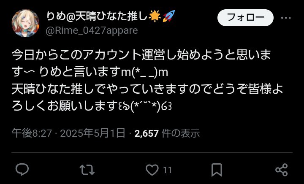Open the anime girl profile avatar
The height and width of the screenshot is (184, 304).
pyautogui.click(x=25, y=23)
